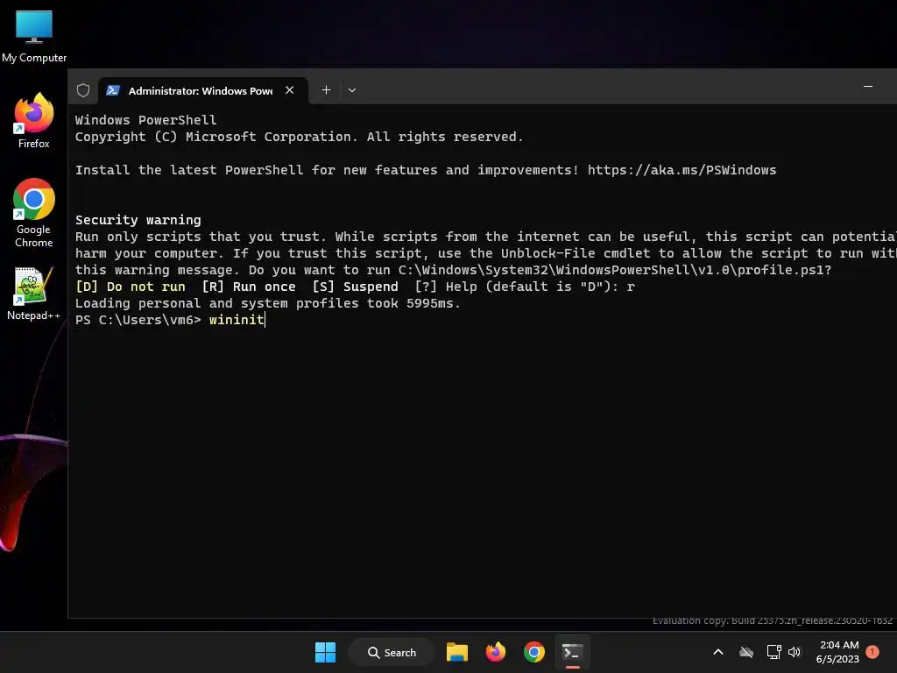Click the shield icon in terminal title bar
This screenshot has height=673, width=897.
[x=83, y=90]
